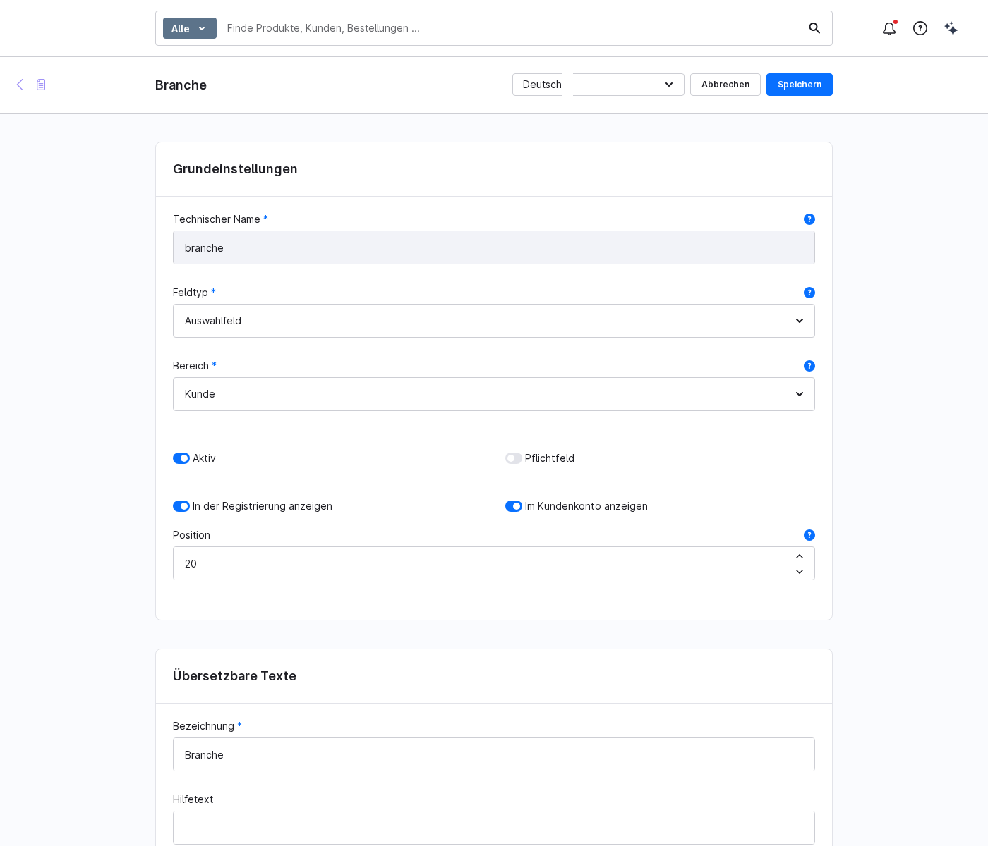Open the notifications bell

pos(889,28)
